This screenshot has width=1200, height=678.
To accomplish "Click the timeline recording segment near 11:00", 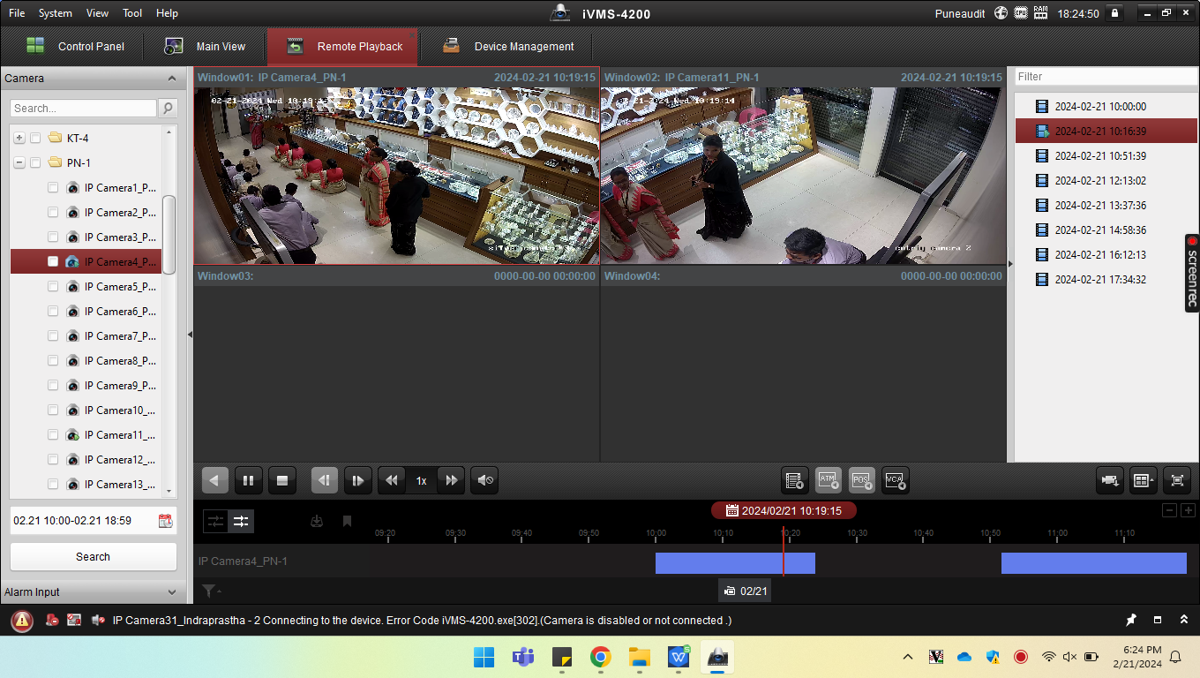I will point(1093,563).
